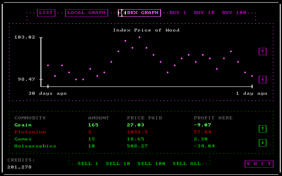Image resolution: width=282 pixels, height=176 pixels.
Task: Click the graph's down arrow icon
Action: point(263,79)
